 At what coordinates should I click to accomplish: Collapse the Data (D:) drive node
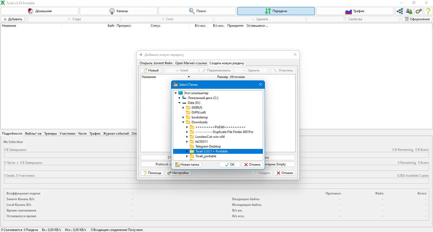pyautogui.click(x=179, y=103)
